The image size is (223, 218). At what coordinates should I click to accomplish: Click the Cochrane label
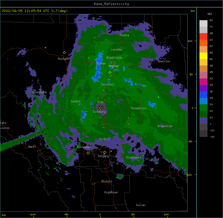coord(83,147)
